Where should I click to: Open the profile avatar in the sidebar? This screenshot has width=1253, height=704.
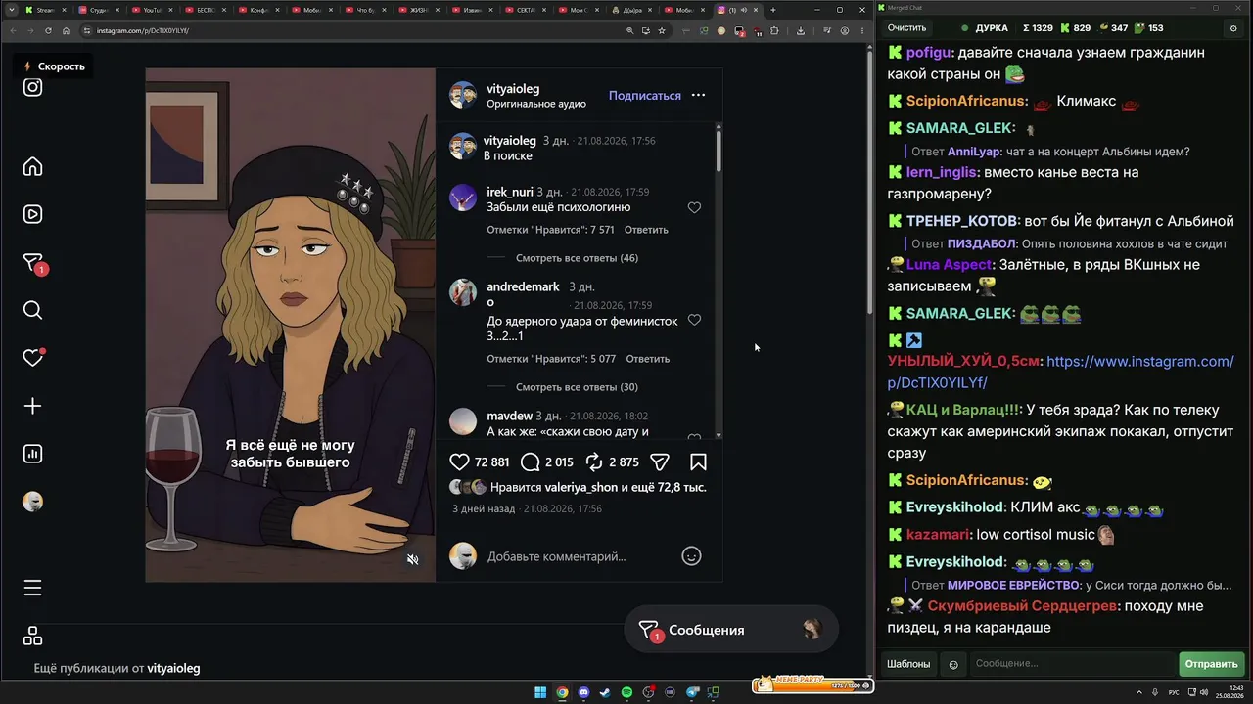click(x=32, y=502)
